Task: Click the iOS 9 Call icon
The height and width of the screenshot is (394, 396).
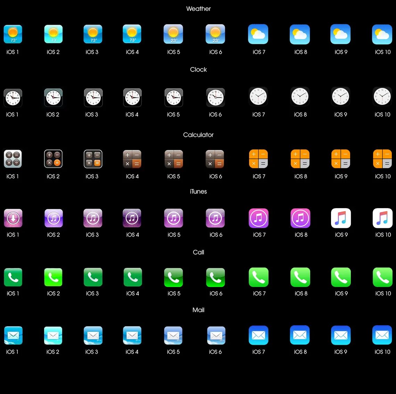Action: click(341, 277)
